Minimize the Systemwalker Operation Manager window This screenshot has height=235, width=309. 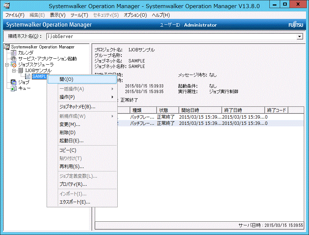[275, 4]
